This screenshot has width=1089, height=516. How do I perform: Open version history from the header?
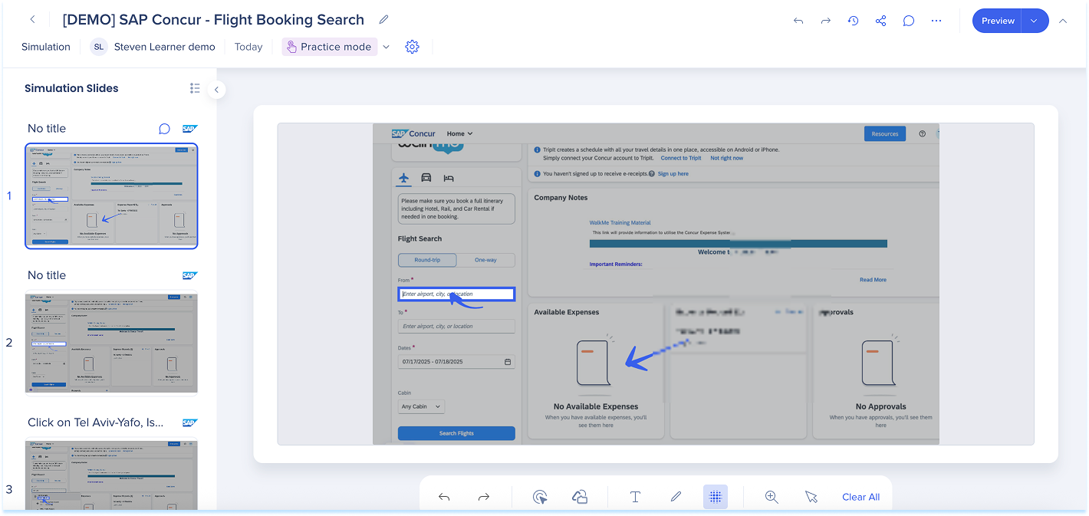tap(853, 21)
